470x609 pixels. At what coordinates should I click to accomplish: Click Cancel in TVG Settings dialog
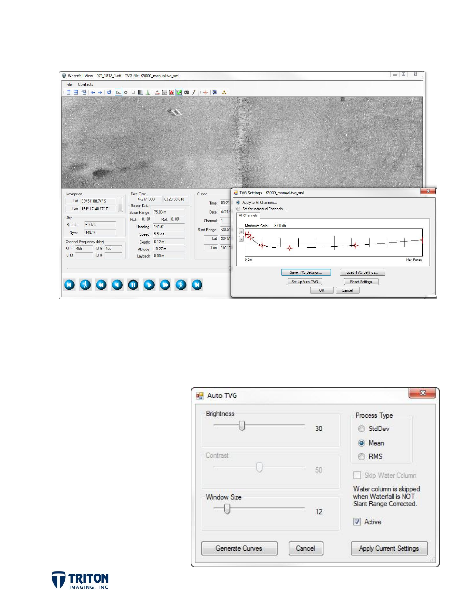point(347,290)
